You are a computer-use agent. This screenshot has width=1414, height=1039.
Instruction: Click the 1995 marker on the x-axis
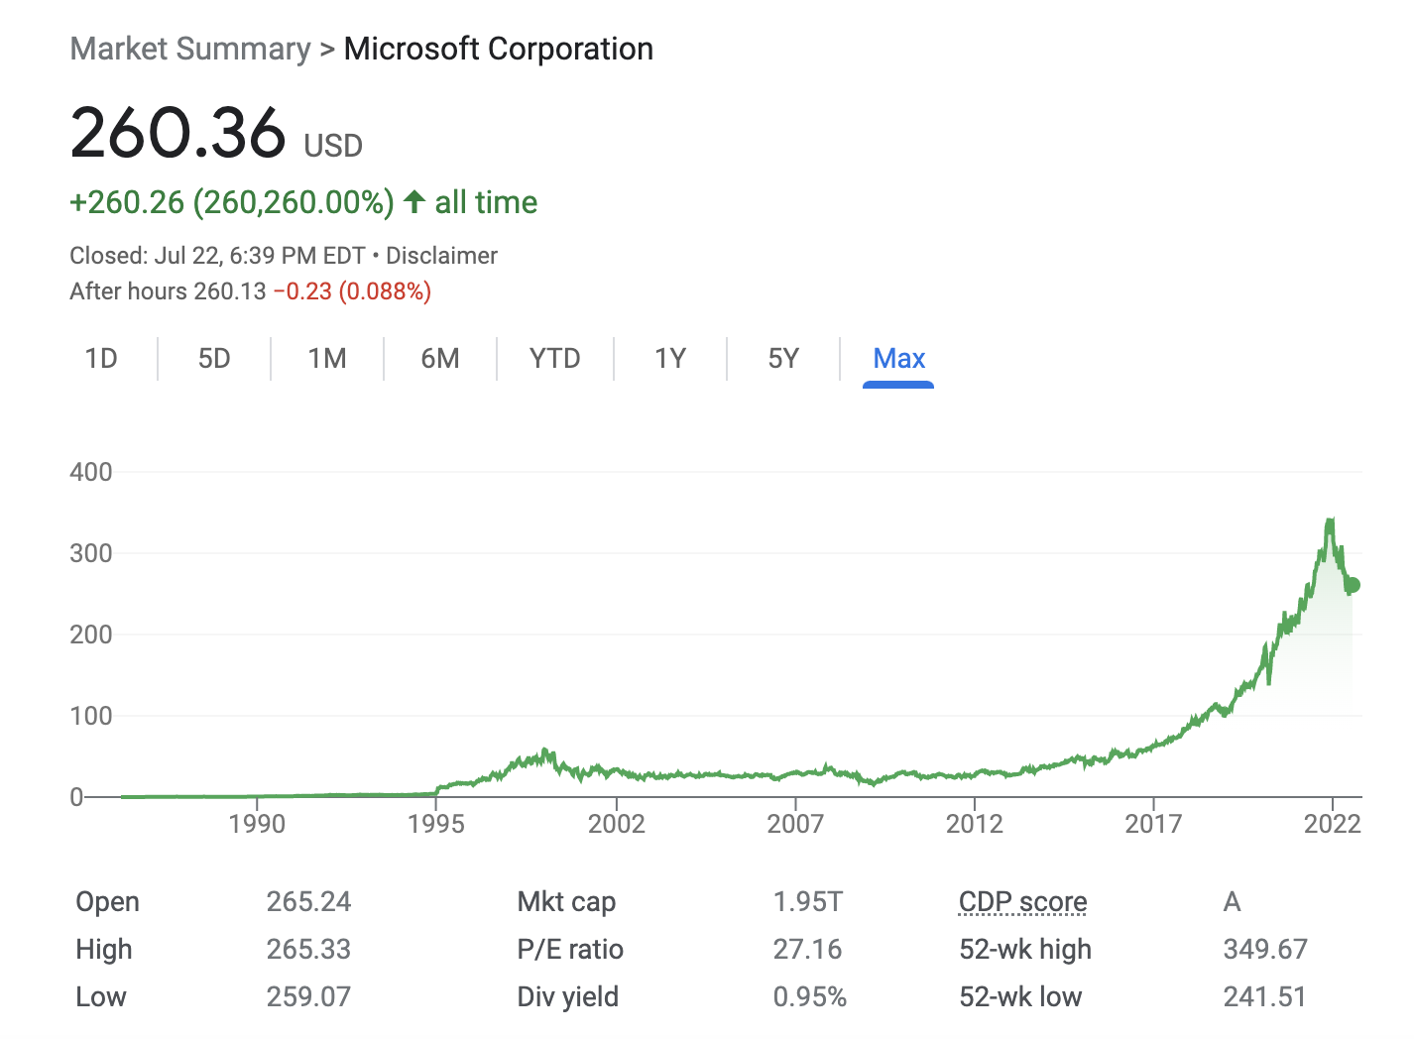click(436, 823)
